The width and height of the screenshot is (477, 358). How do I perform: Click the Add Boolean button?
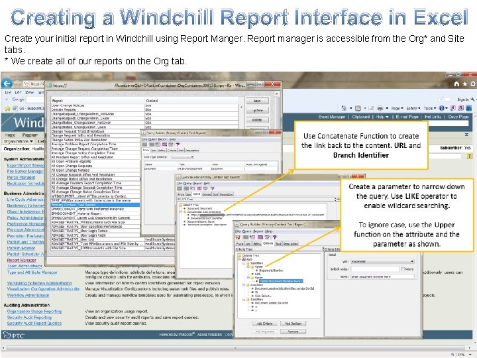pos(293,324)
